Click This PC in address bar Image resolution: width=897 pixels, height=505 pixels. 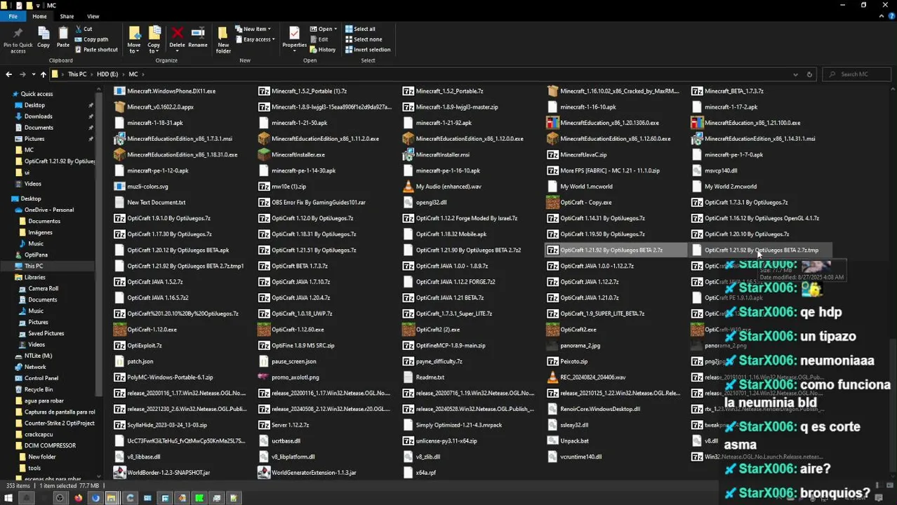tap(77, 74)
